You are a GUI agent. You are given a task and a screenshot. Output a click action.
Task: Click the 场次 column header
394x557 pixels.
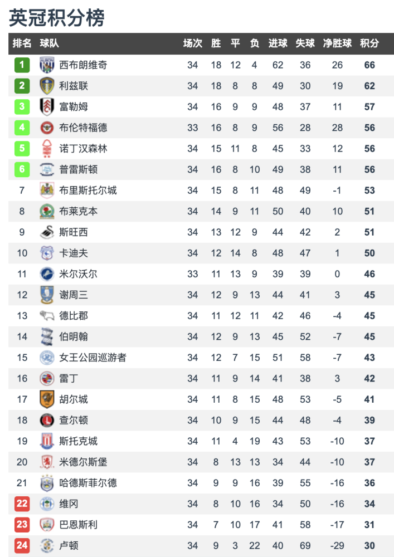192,43
